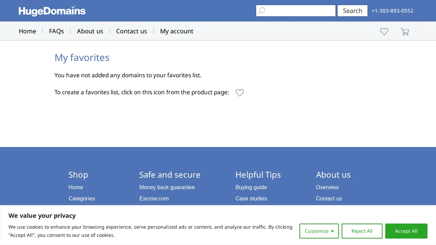Open Overview link under About us
Viewport: 436px width, 245px height.
327,187
